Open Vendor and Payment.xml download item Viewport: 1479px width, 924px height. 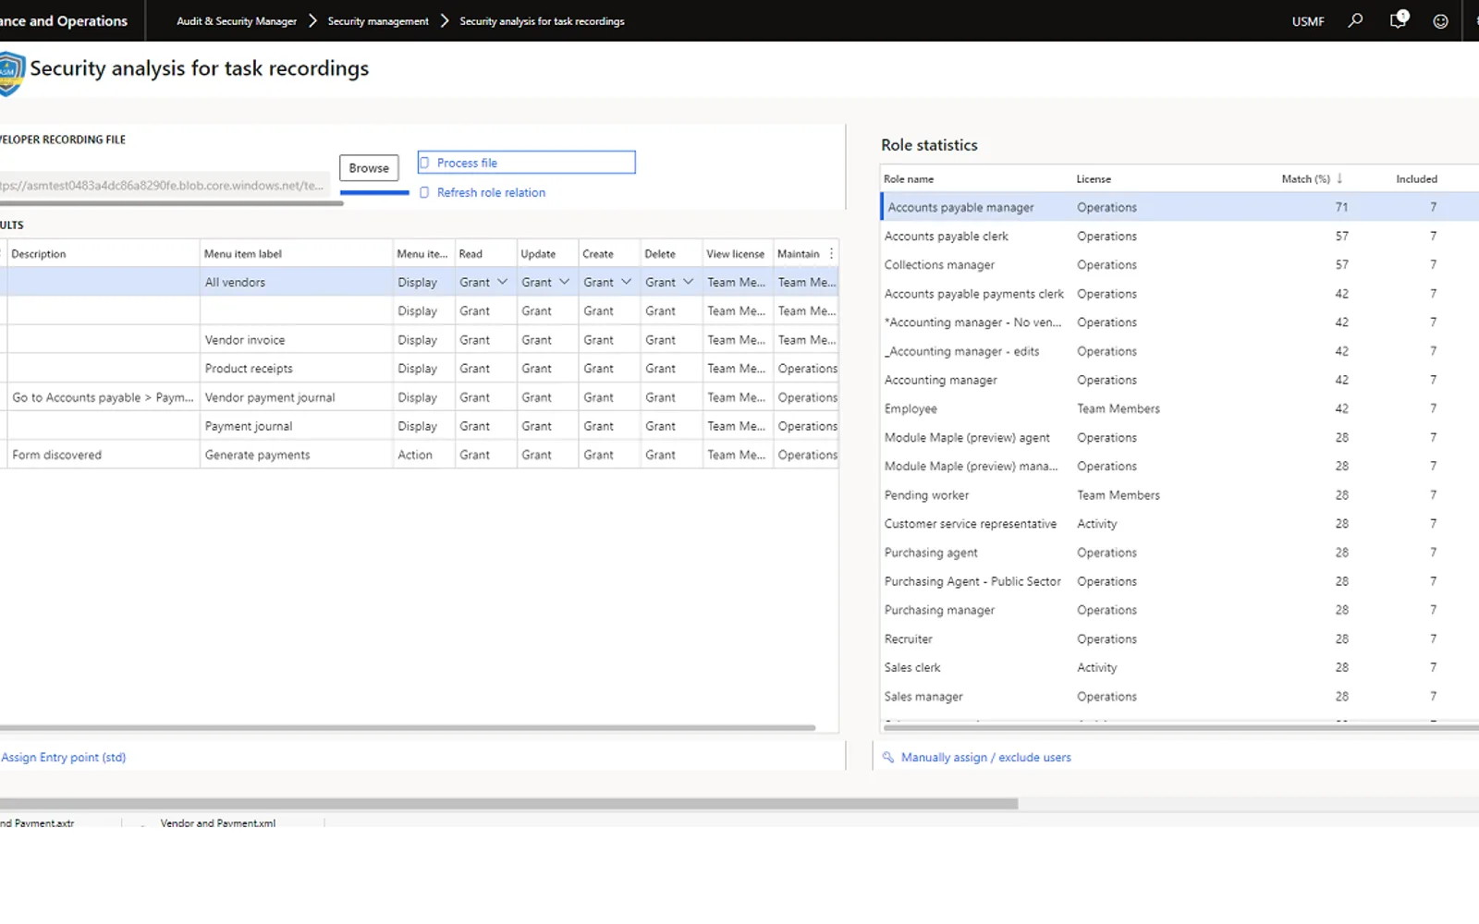coord(218,822)
